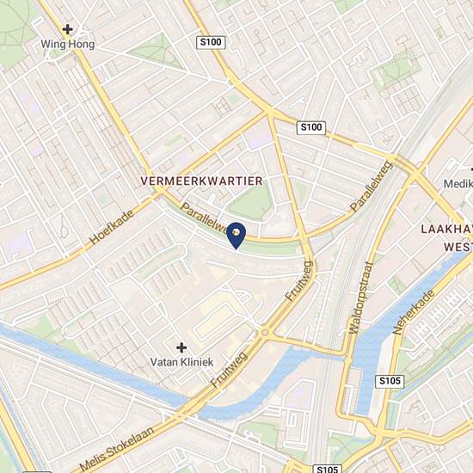
Task: Click the upper S100 route shield
Action: (211, 42)
